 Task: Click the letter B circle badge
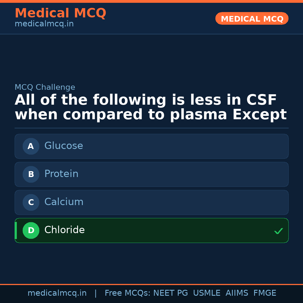pos(31,174)
